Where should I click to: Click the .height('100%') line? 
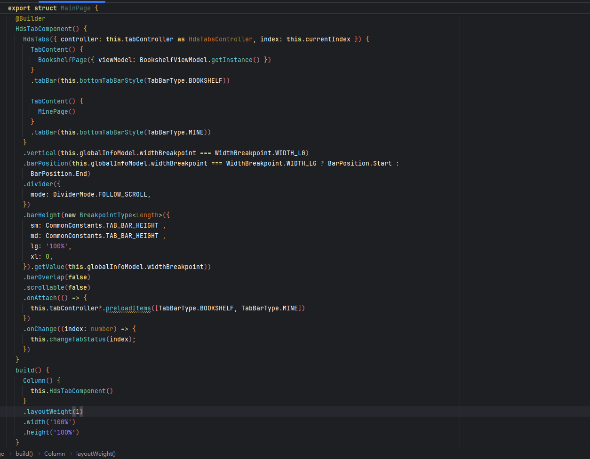coord(51,432)
